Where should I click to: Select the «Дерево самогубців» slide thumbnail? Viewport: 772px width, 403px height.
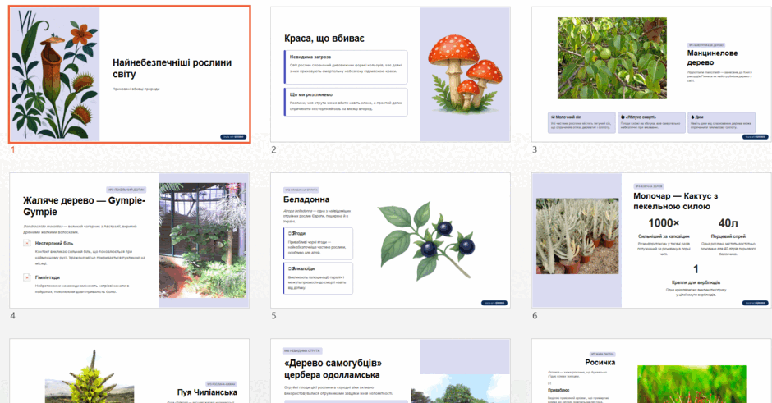point(390,371)
